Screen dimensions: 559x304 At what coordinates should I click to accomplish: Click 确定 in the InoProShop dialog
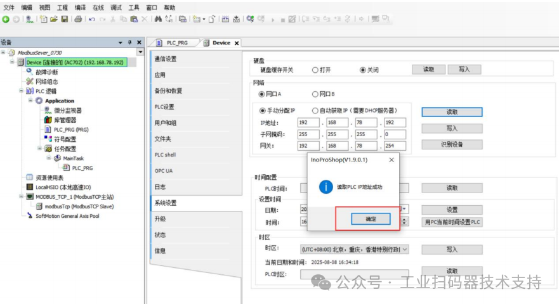click(x=371, y=219)
